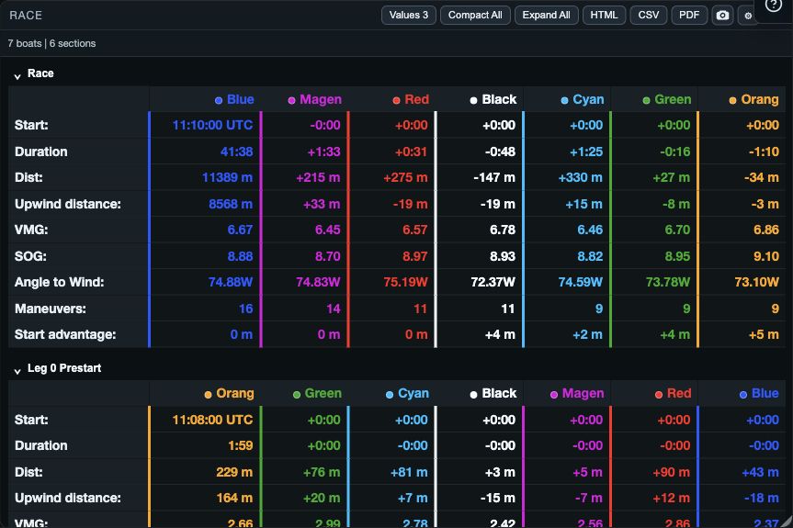
Task: Select the Green header in Leg 0 Prestart
Action: [317, 394]
